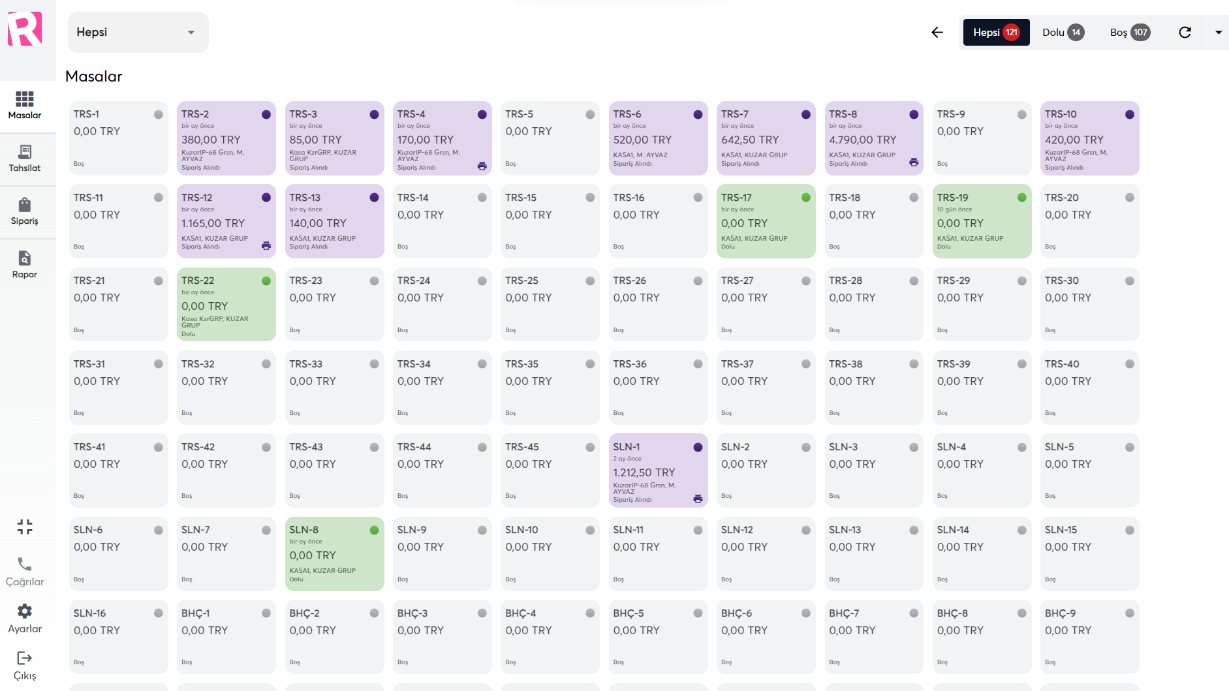Switch to the Dolu filter tab
The width and height of the screenshot is (1229, 691).
click(x=1063, y=32)
